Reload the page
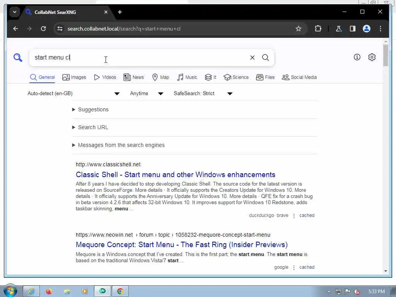 pos(43,29)
